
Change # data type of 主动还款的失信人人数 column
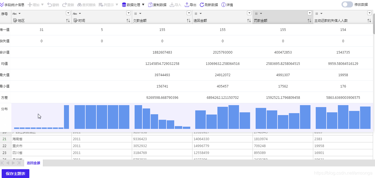coord(319,14)
